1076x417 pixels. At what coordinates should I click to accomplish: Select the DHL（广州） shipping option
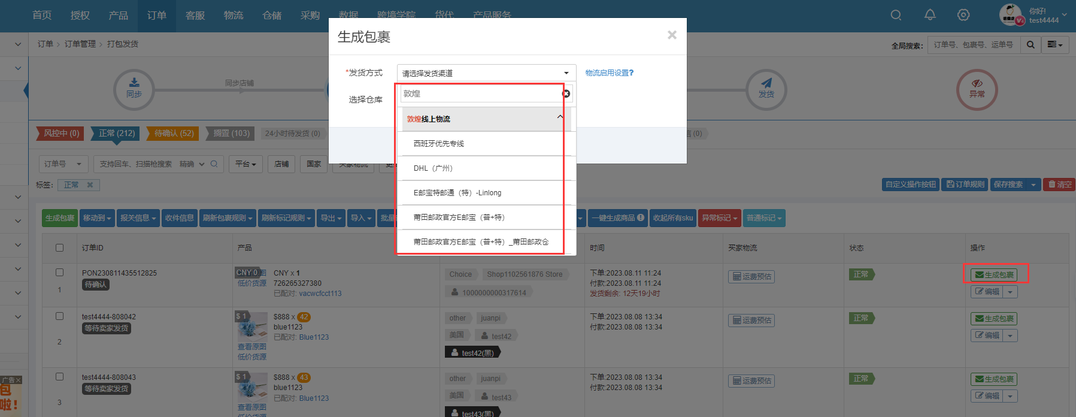click(486, 168)
